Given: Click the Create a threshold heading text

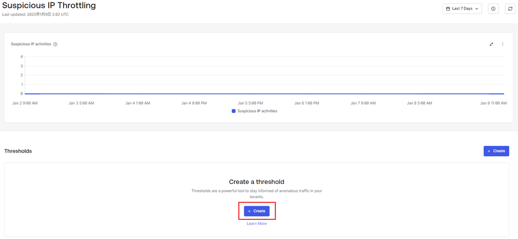Looking at the screenshot, I should (256, 182).
